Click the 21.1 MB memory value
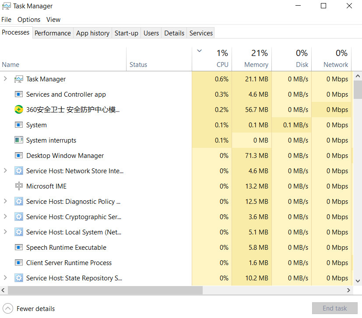 (x=257, y=79)
